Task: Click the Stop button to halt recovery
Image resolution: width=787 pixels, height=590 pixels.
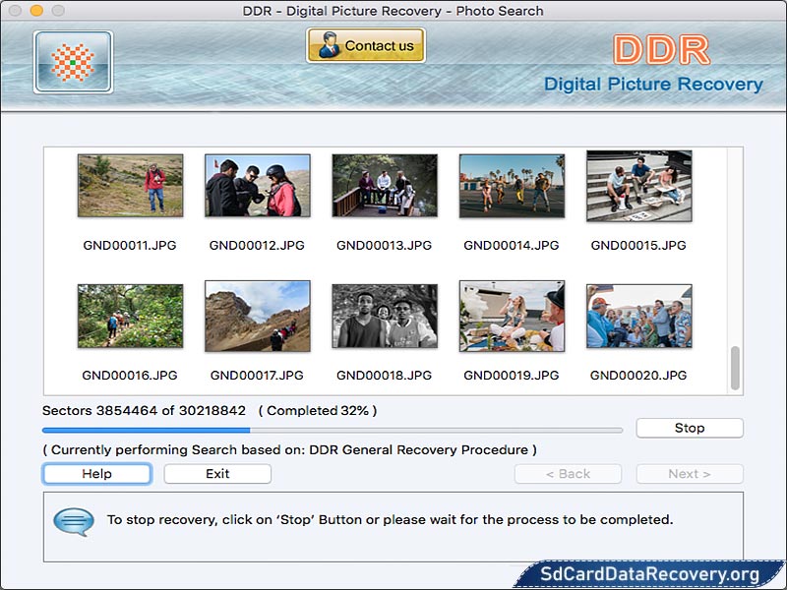Action: coord(689,428)
